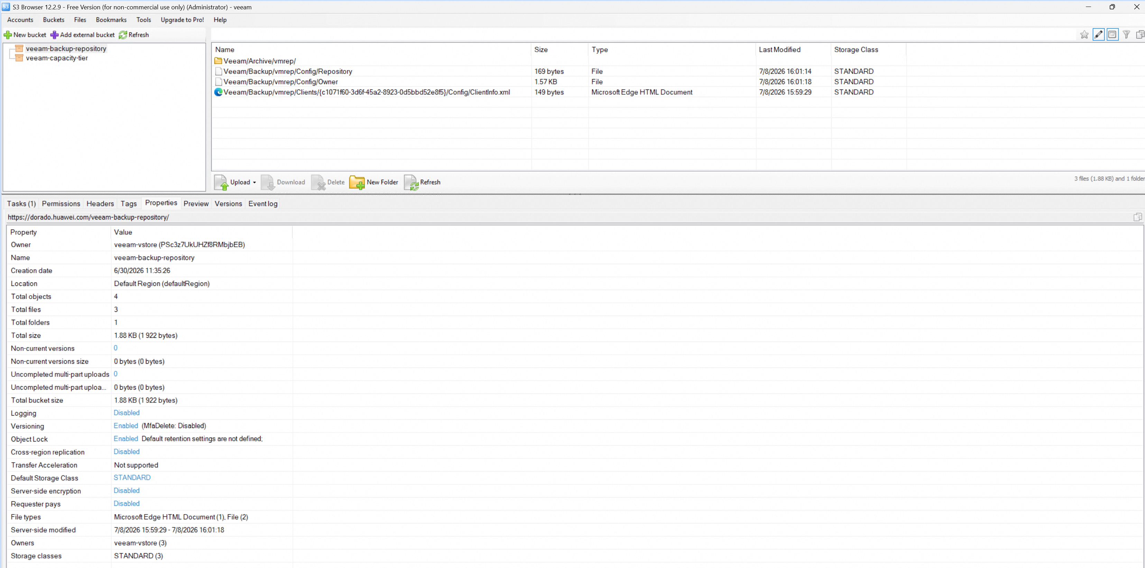Select the Veeam/Backup/vmrep/Config/Owner file
1145x568 pixels.
[x=280, y=82]
